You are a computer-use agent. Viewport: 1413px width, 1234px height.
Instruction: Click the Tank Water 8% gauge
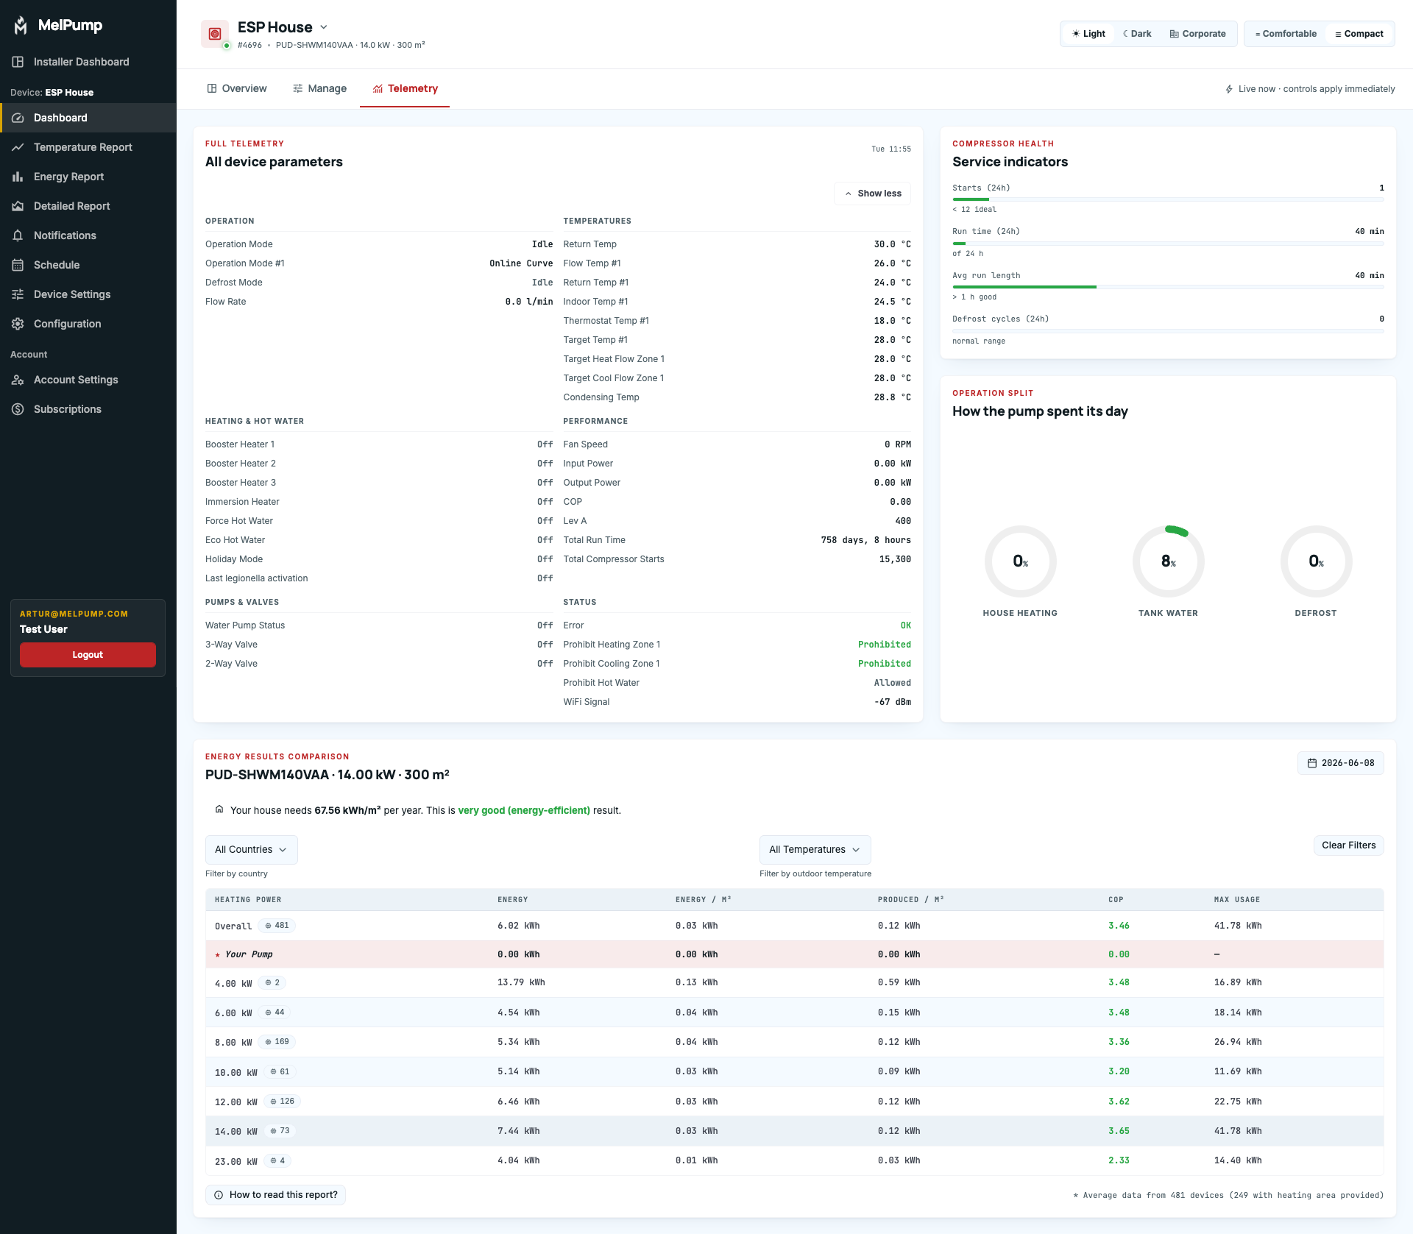click(1168, 561)
